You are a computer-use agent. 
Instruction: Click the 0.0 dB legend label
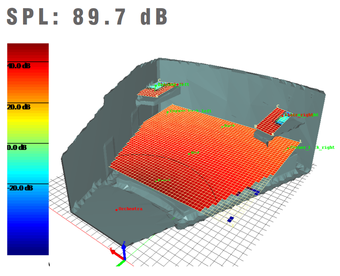17,147
